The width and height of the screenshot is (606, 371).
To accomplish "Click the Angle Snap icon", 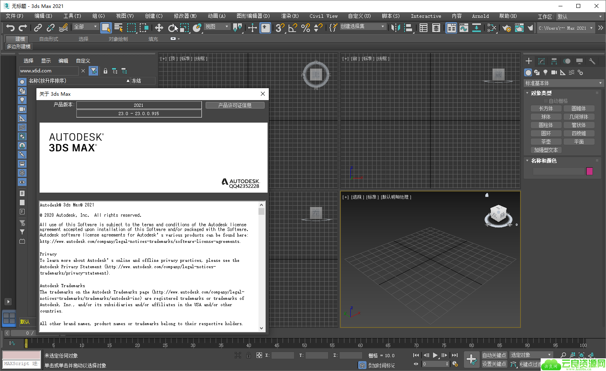I will 293,28.
